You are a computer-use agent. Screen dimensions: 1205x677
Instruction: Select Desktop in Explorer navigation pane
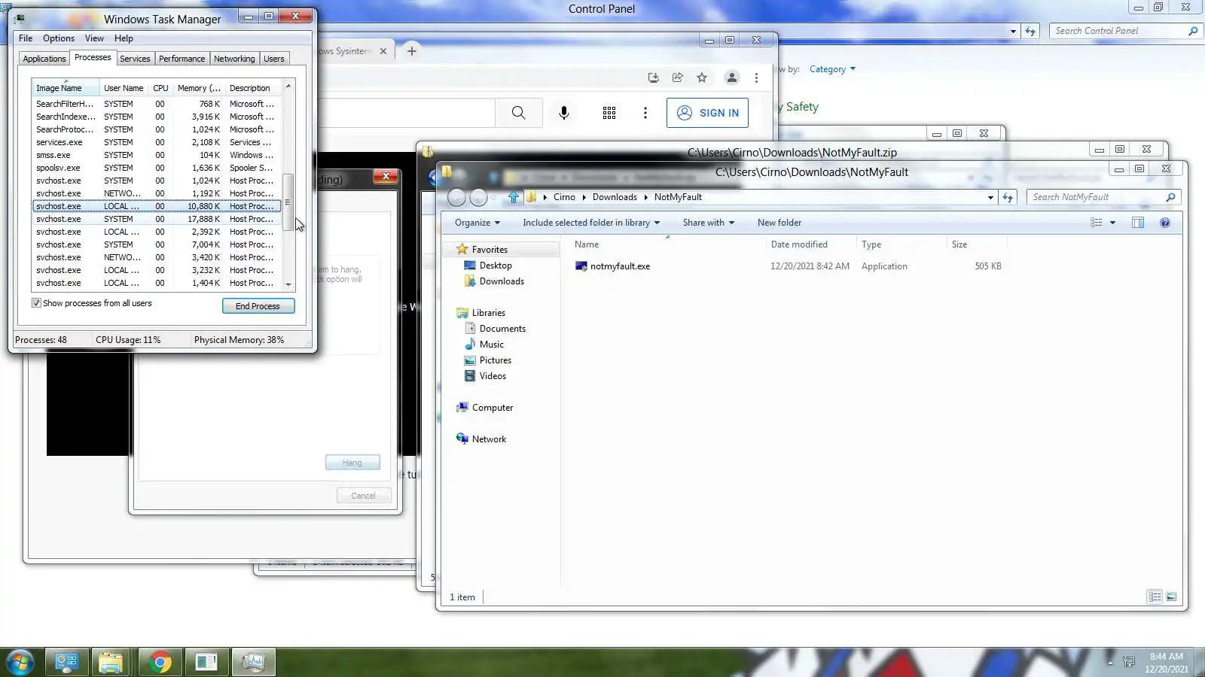coord(496,266)
